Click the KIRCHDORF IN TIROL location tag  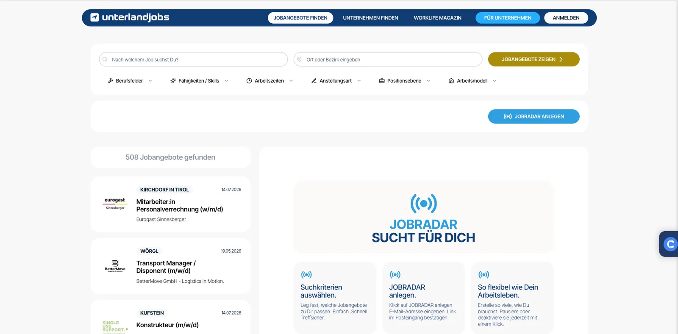click(164, 190)
